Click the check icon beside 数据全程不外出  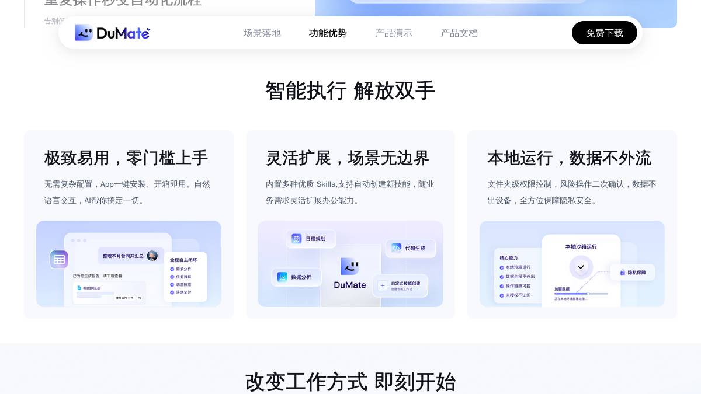click(x=502, y=277)
